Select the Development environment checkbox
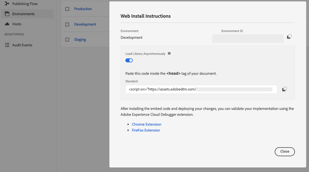This screenshot has width=309, height=172. click(67, 24)
